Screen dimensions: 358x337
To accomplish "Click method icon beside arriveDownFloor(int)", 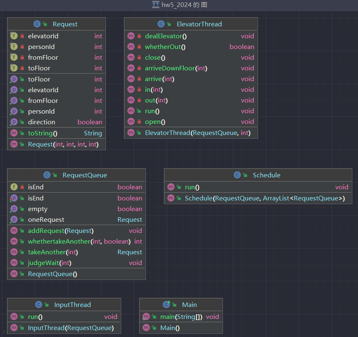I will click(x=131, y=68).
